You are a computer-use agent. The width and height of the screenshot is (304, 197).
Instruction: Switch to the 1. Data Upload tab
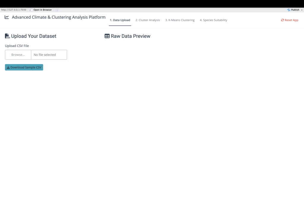coord(120,20)
